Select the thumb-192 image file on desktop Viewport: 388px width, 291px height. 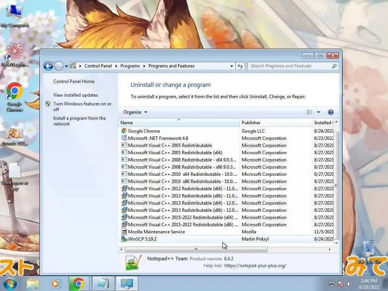click(15, 136)
